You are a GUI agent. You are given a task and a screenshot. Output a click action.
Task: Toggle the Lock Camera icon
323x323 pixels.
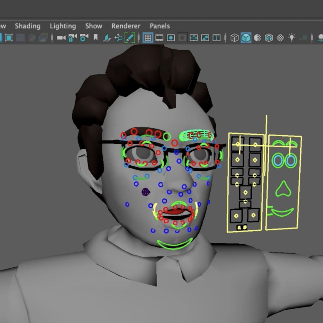(x=72, y=38)
